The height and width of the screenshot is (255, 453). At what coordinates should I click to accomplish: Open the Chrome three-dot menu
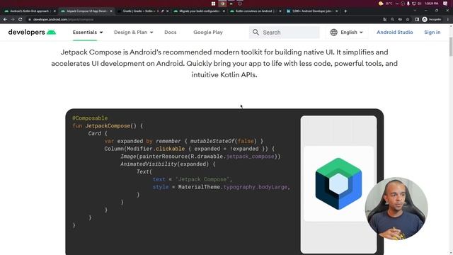(x=448, y=19)
